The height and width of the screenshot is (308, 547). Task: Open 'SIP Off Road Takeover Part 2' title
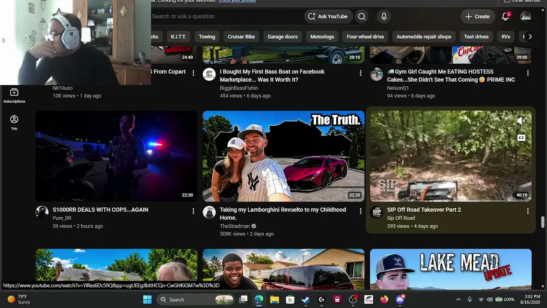pos(424,210)
